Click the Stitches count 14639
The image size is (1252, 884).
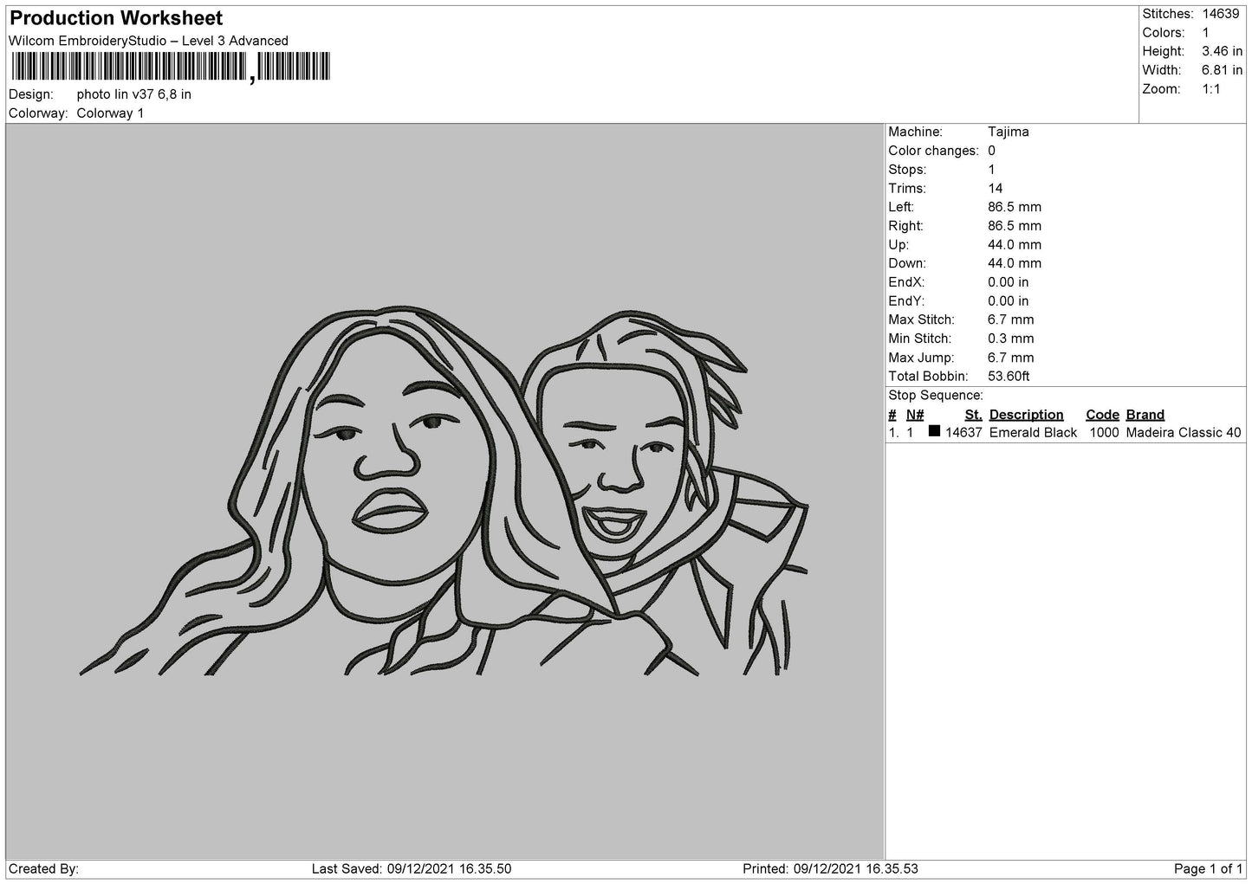(x=1221, y=14)
